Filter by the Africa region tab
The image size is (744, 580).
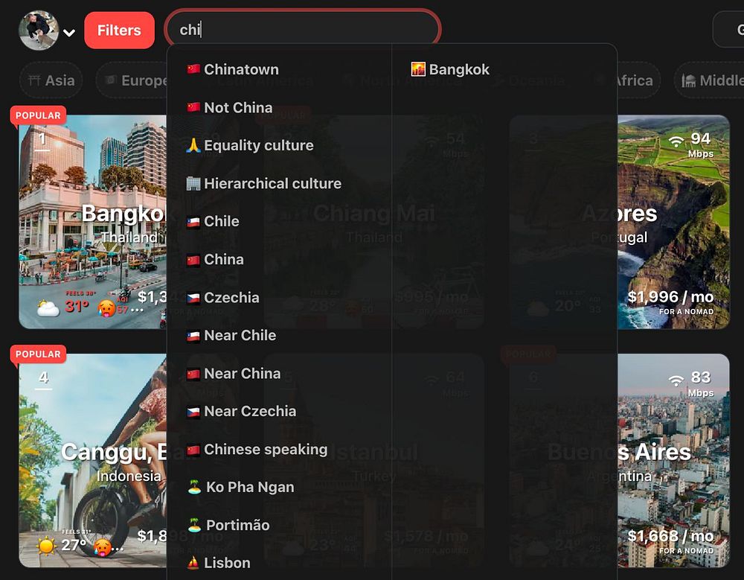click(x=638, y=80)
